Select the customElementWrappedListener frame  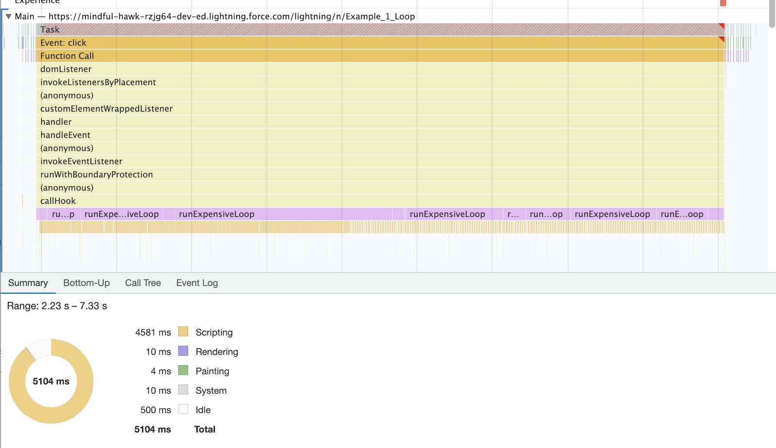click(380, 108)
